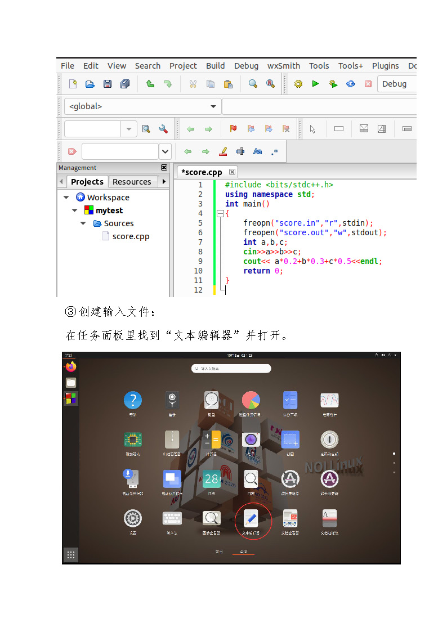This screenshot has height=632, width=447.
Task: Click the app grid search field
Action: (x=231, y=369)
